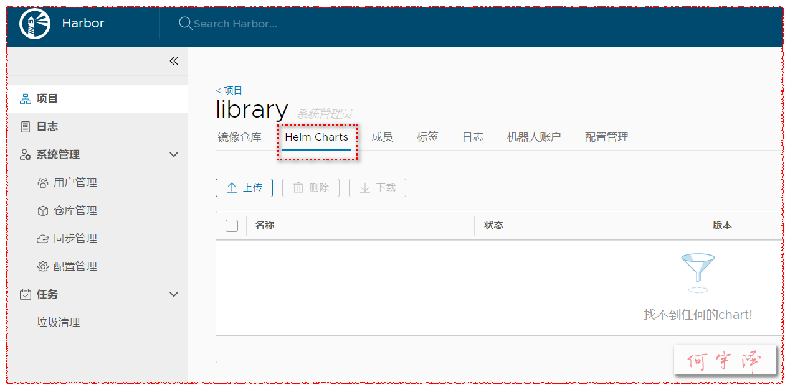Click the 日志 log icon in sidebar
The width and height of the screenshot is (790, 390).
click(x=26, y=127)
